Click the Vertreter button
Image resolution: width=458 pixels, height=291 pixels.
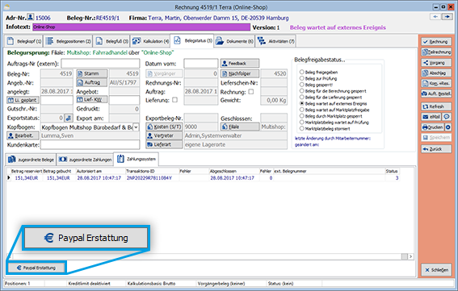pos(164,135)
